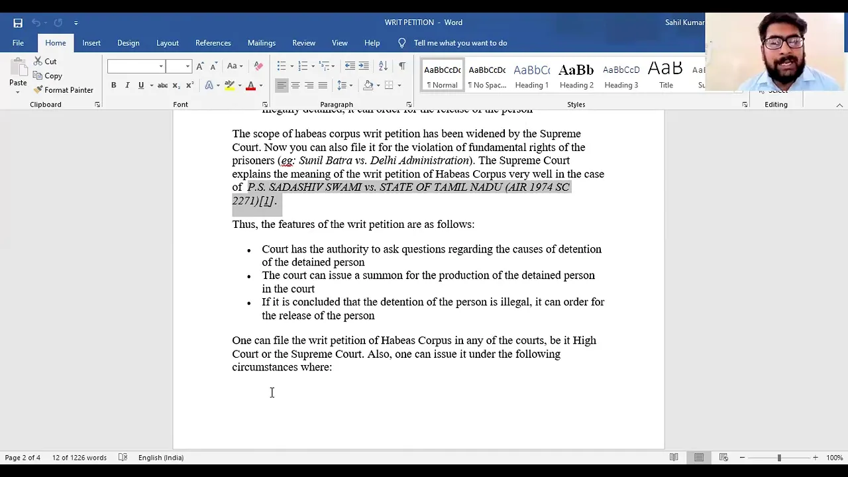Image resolution: width=848 pixels, height=477 pixels.
Task: Open the font size dropdown
Action: (x=187, y=66)
